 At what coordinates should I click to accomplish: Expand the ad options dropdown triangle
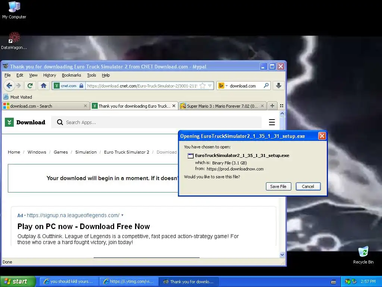pos(122,215)
